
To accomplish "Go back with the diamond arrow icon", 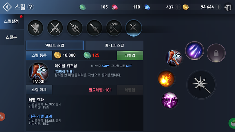I will [x=7, y=7].
